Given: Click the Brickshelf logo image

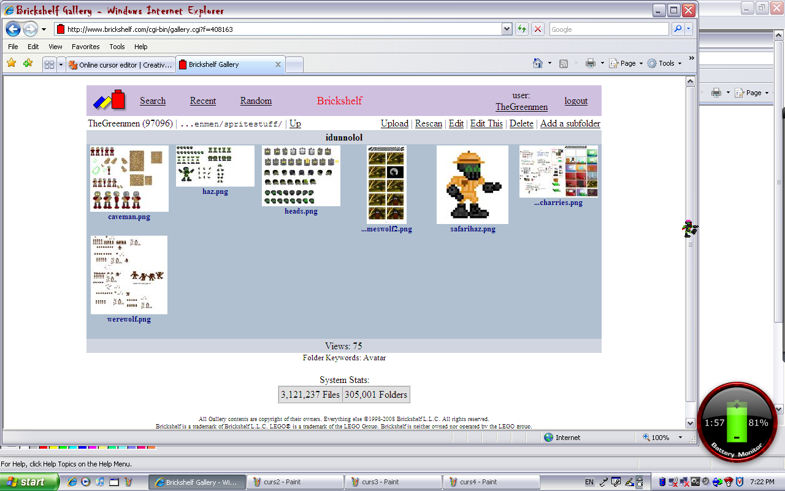Looking at the screenshot, I should coord(109,99).
